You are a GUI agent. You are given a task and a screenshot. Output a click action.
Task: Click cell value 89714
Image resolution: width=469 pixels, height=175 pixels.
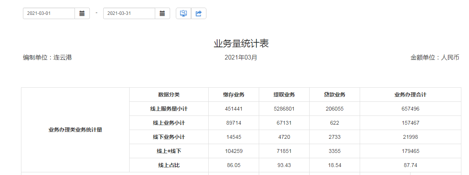pos(234,123)
